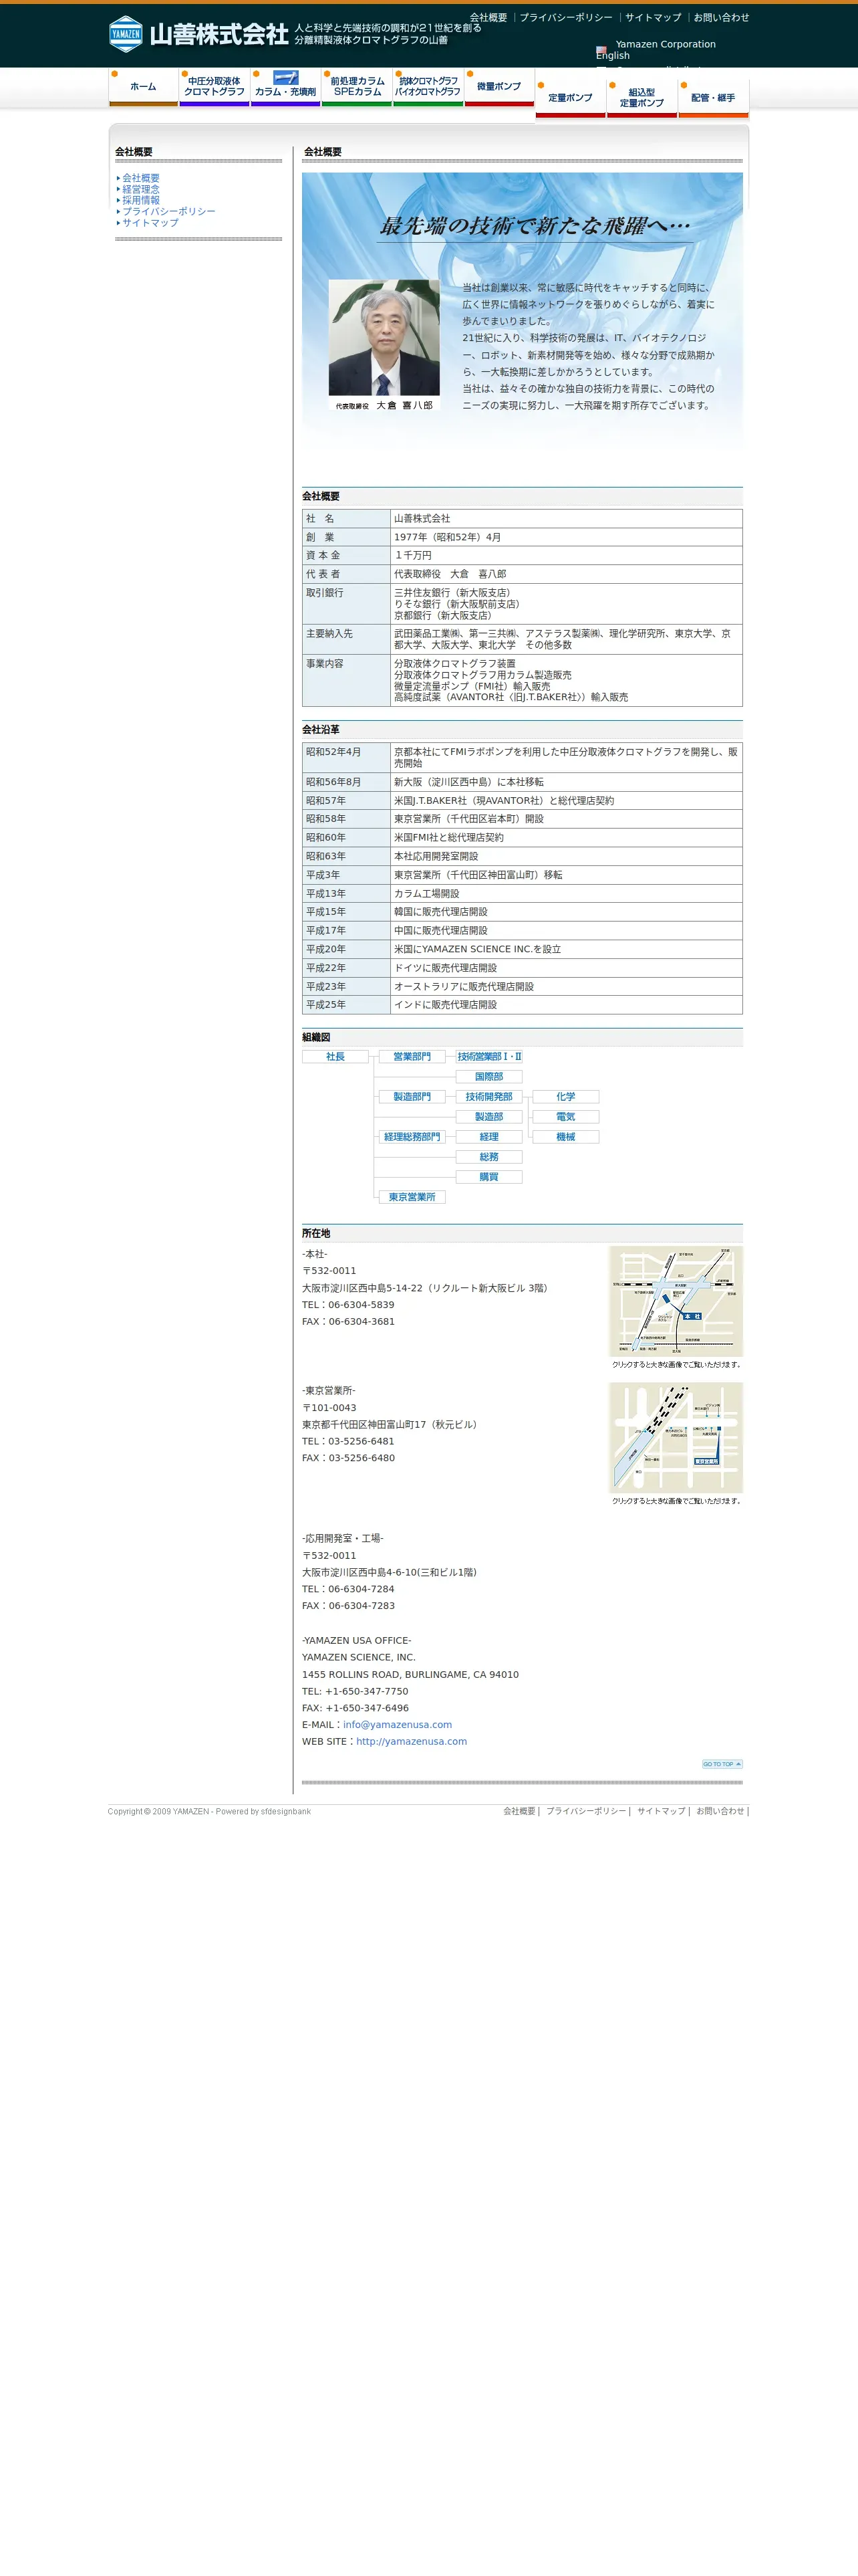Click the TEL：06-6304-5839 headquarters phone text
The height and width of the screenshot is (2576, 858).
tap(347, 1305)
